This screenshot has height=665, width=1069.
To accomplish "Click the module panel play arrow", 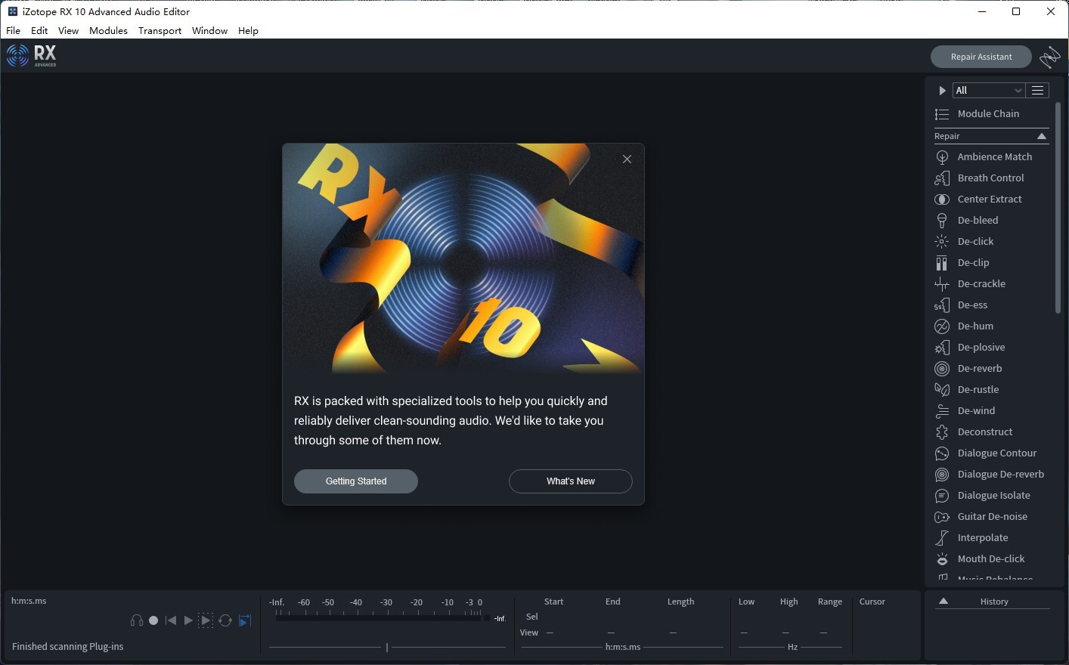I will coord(942,91).
